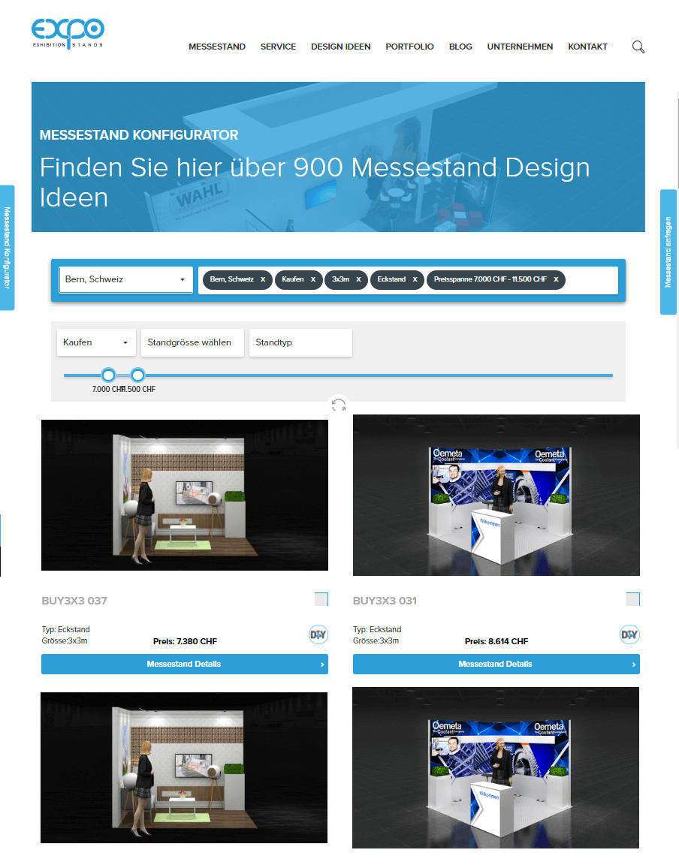Go to 'Design Ideen' in navigation
Screen dimensions: 679x865
pyautogui.click(x=340, y=47)
